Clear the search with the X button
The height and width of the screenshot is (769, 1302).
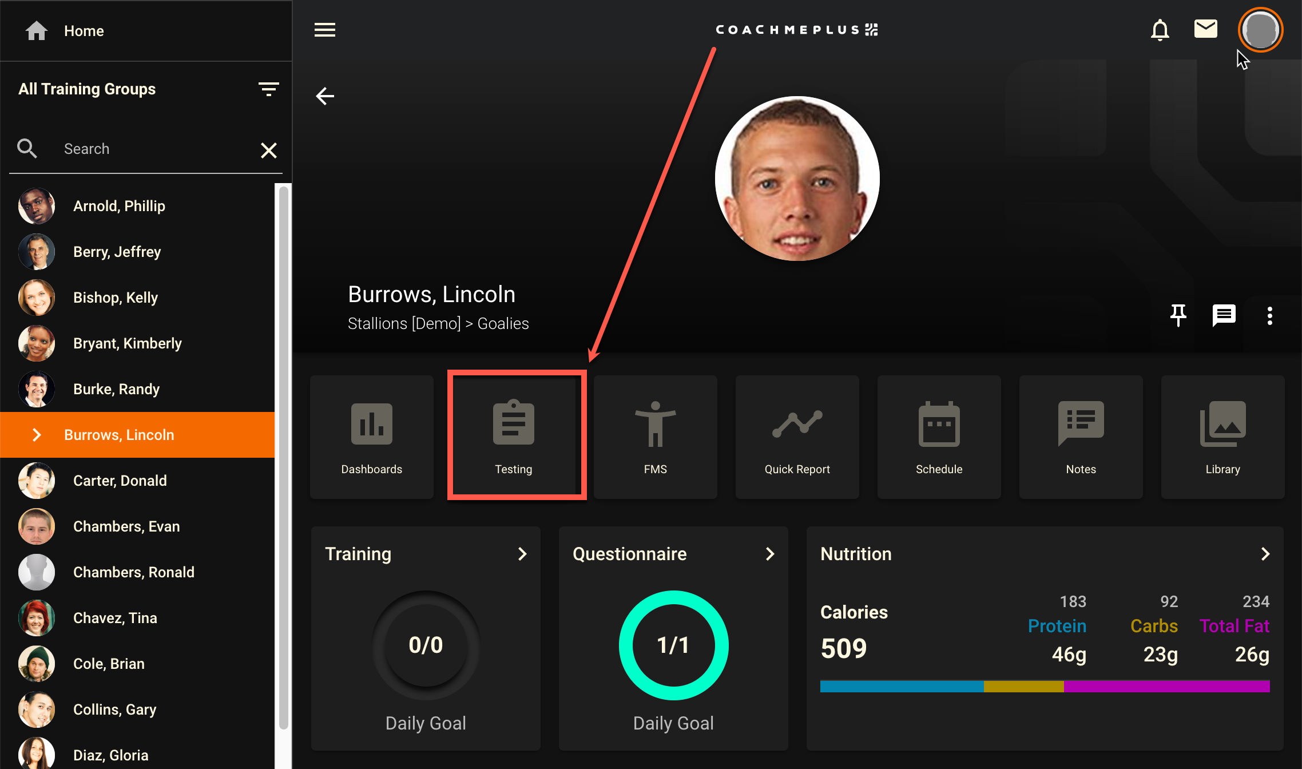click(x=268, y=150)
